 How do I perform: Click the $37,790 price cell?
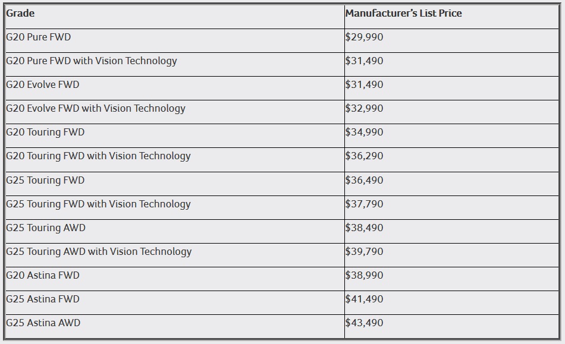365,204
